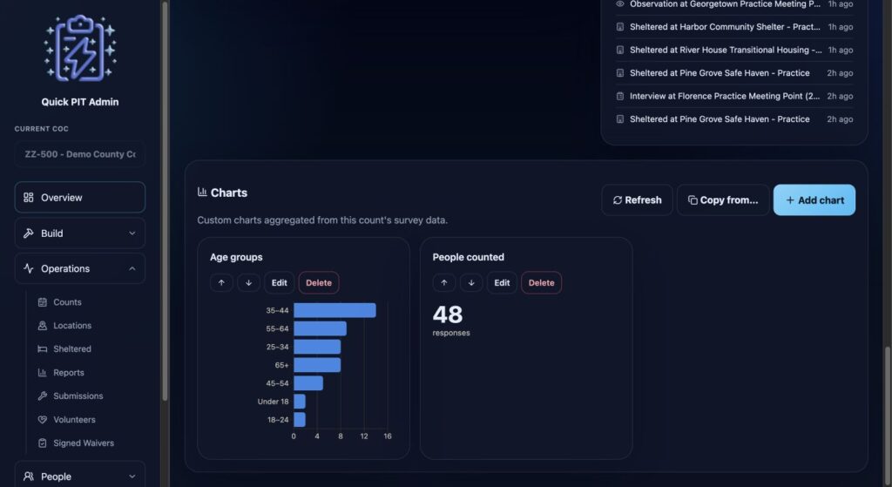This screenshot has height=487, width=892.
Task: Delete the People counted chart
Action: click(541, 283)
